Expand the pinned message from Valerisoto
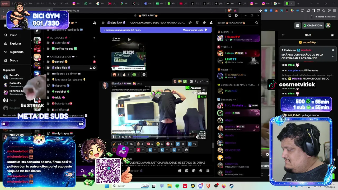The height and width of the screenshot is (190, 338). (x=333, y=56)
